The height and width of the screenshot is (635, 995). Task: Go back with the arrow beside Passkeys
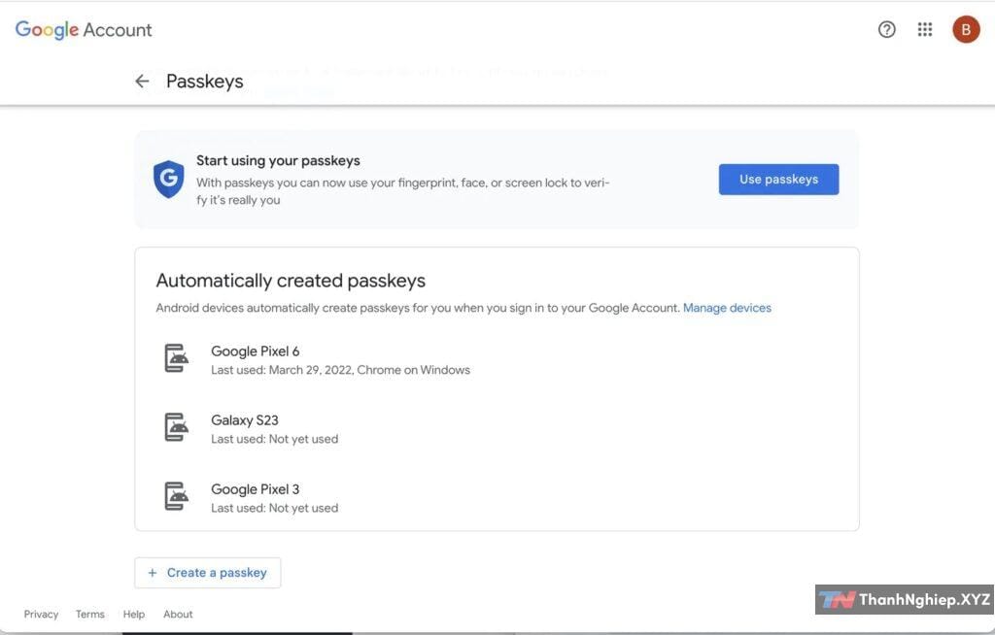click(x=142, y=82)
